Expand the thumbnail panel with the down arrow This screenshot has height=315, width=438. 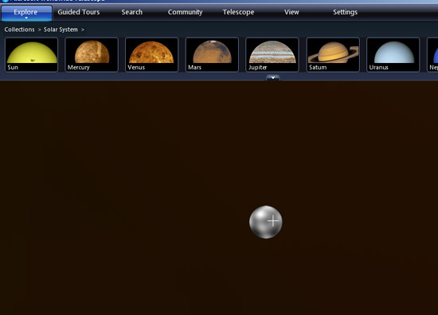point(273,78)
